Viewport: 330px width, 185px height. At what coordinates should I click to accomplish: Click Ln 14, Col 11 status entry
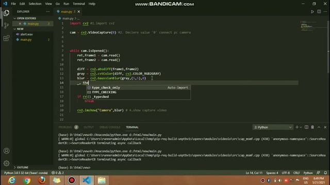pyautogui.click(x=254, y=173)
